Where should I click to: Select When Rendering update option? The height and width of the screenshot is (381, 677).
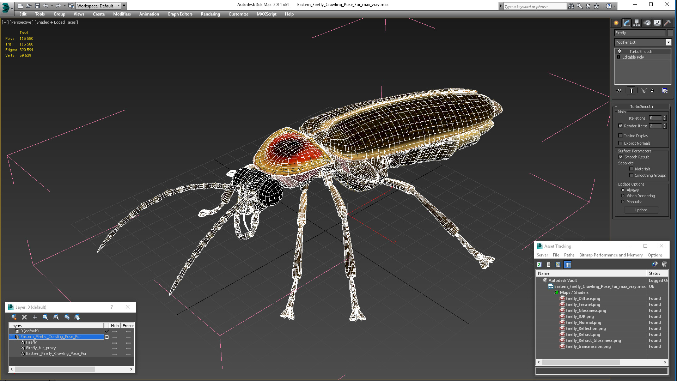623,196
